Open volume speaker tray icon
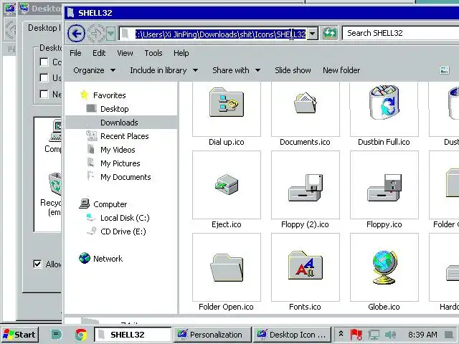This screenshot has width=459, height=344. pos(390,335)
